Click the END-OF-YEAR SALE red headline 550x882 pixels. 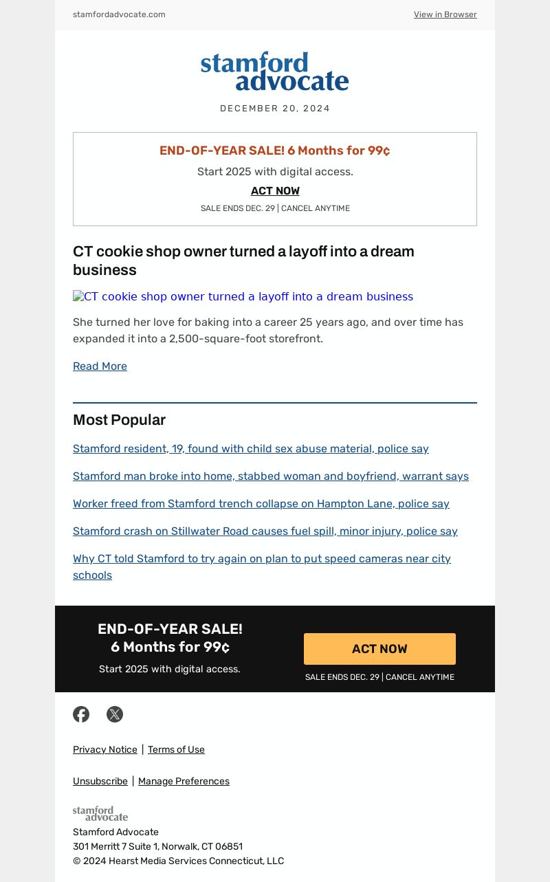pos(275,151)
